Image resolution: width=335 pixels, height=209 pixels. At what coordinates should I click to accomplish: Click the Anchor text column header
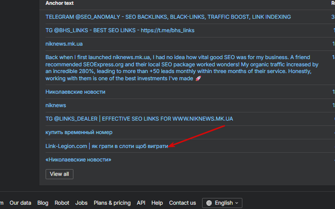[60, 3]
